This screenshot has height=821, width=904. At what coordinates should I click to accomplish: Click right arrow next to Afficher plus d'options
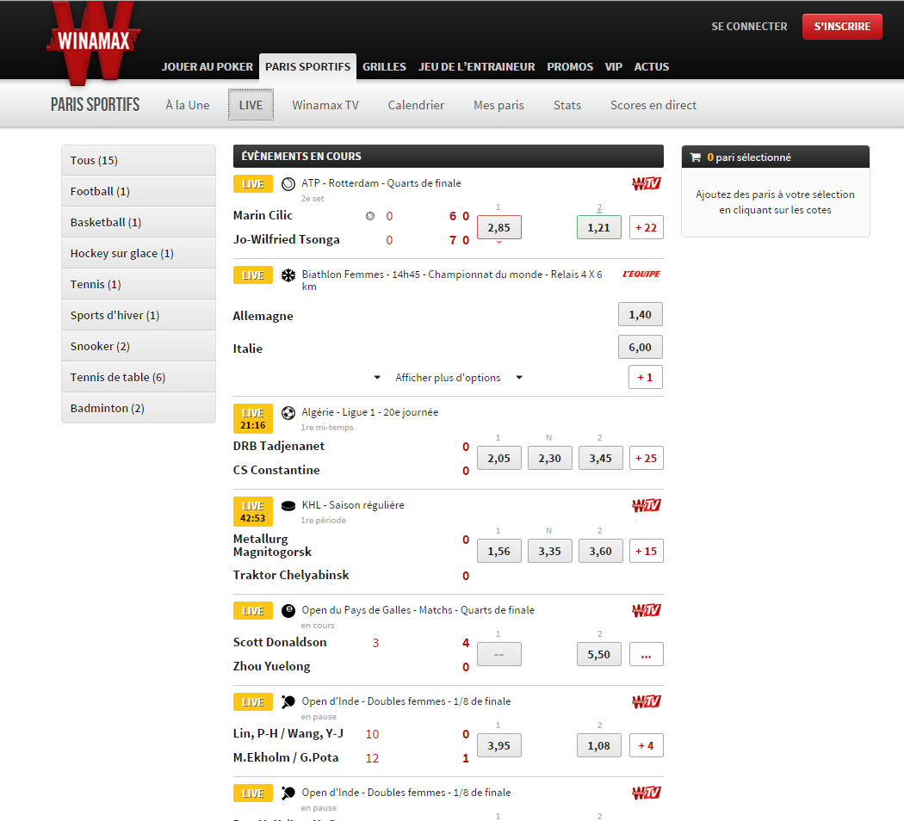click(519, 378)
